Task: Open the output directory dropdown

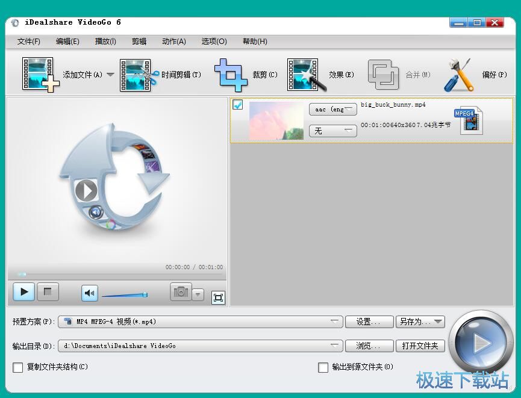Action: coord(201,346)
